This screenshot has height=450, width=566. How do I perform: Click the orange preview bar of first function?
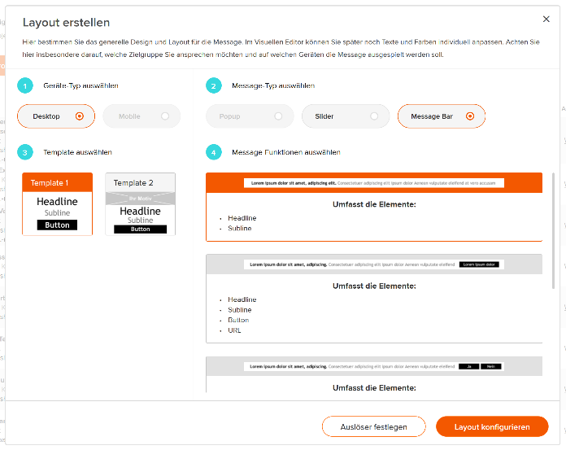click(x=374, y=183)
